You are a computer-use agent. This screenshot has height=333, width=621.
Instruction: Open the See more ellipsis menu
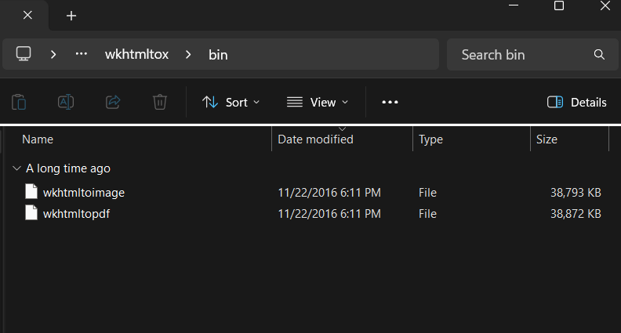pyautogui.click(x=390, y=102)
